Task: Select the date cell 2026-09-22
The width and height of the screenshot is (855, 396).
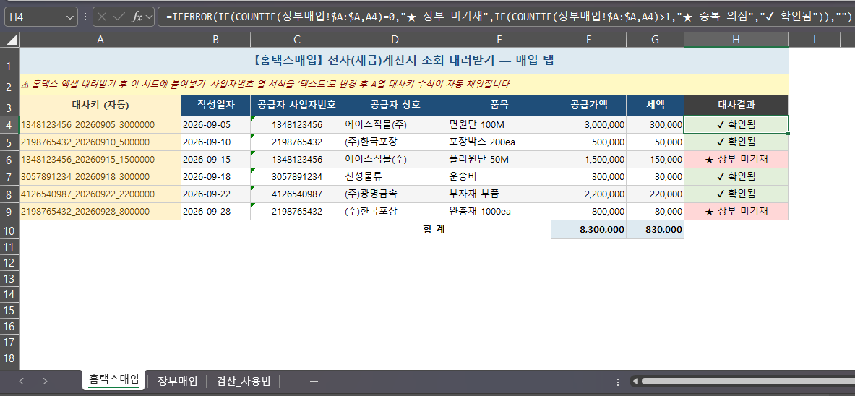Action: coord(216,194)
